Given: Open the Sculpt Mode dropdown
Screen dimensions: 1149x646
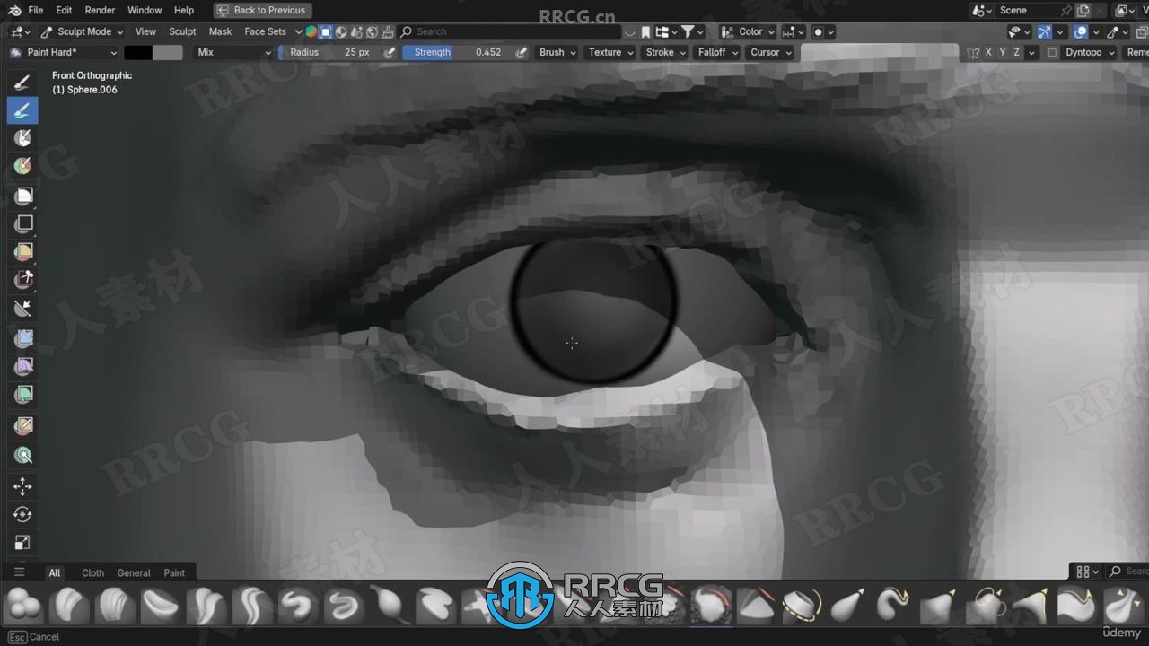Looking at the screenshot, I should coord(82,31).
